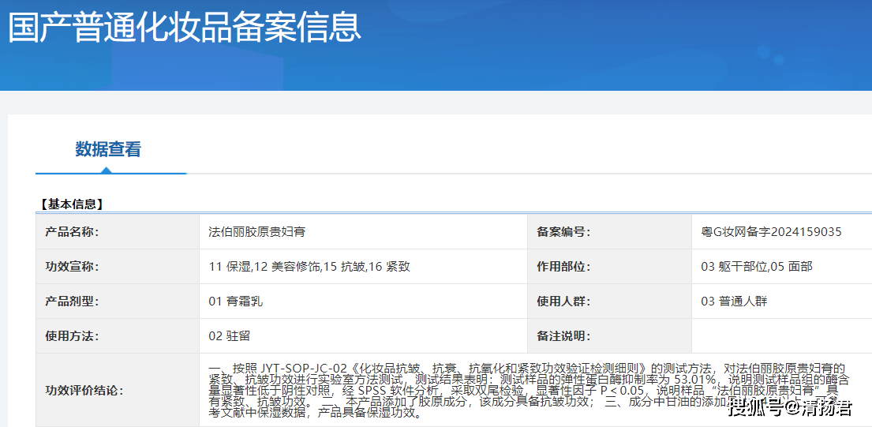Select the value 03 躯干部位,05 面部
Viewport: 872px width, 427px height.
[x=756, y=267]
